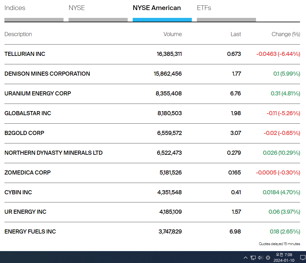Open URANIUM ENERGY CORP quote

click(38, 94)
